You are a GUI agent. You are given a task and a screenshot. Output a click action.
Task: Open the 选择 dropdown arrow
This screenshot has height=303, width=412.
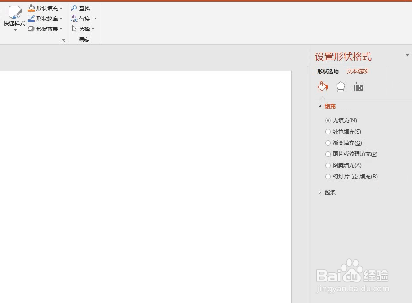click(x=93, y=29)
